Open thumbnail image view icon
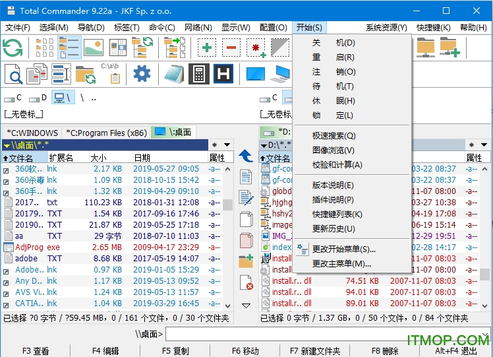Viewport: 493px width, 357px height. tap(94, 48)
